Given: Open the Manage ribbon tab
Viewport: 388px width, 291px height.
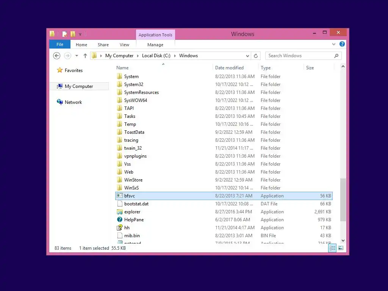Looking at the screenshot, I should [x=155, y=45].
